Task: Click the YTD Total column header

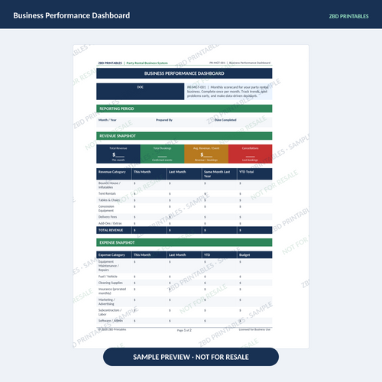Action: coord(254,174)
